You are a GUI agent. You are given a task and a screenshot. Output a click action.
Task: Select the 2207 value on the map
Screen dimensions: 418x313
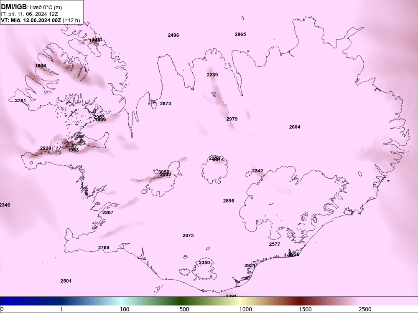(x=108, y=213)
